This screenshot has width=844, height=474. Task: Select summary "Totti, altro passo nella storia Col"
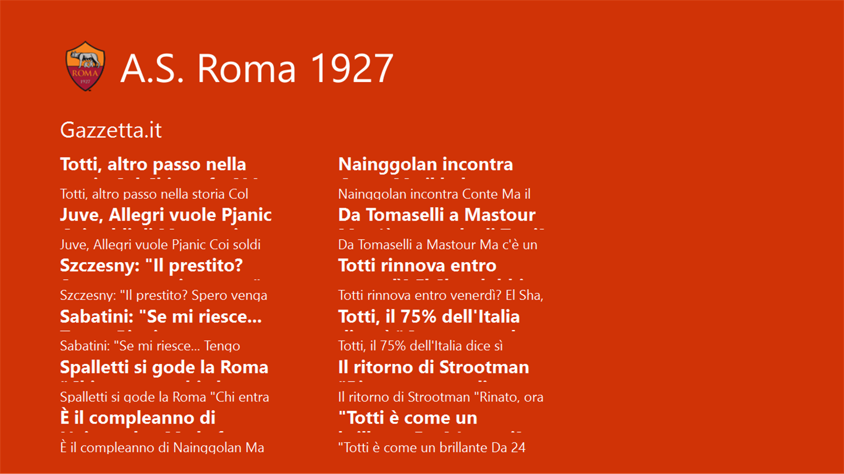click(x=154, y=194)
